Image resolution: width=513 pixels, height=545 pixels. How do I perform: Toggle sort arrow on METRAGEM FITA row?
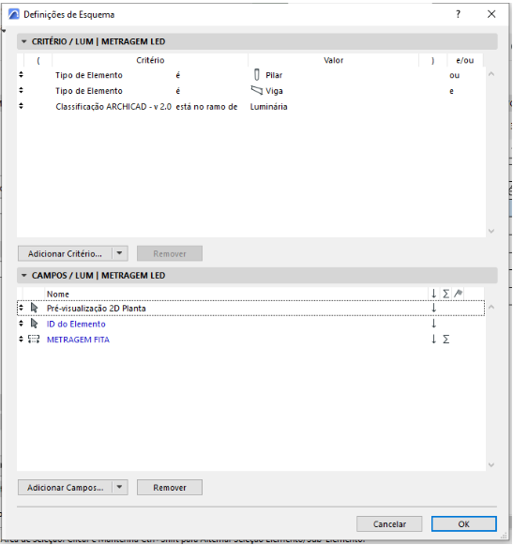[434, 340]
